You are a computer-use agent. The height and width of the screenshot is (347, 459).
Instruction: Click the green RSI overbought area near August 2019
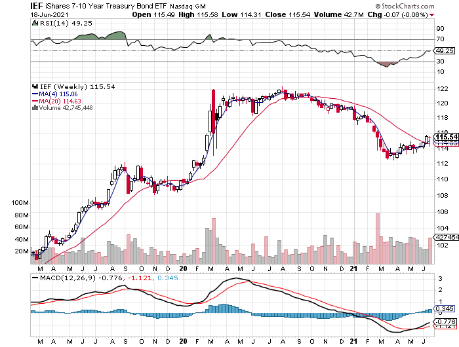point(116,35)
